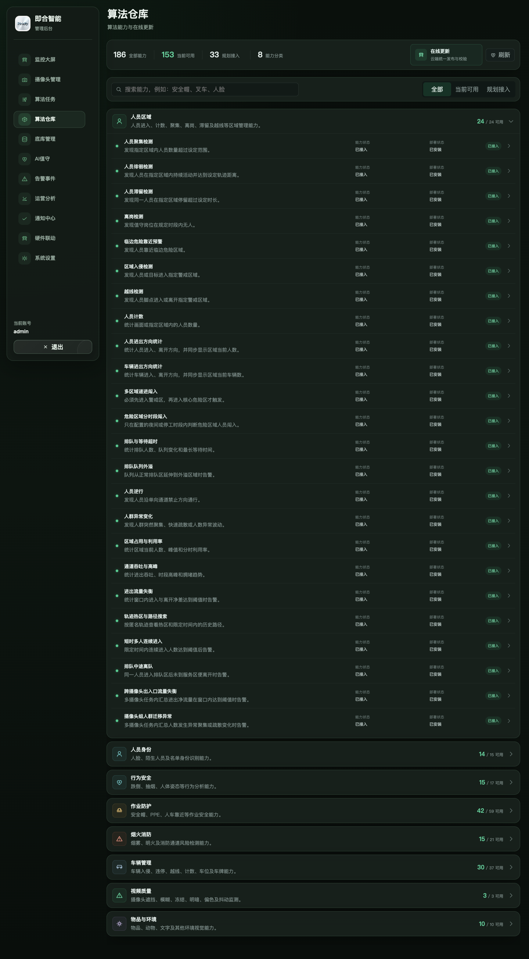The height and width of the screenshot is (959, 529).
Task: Expand the 烟火消防 category
Action: point(313,839)
